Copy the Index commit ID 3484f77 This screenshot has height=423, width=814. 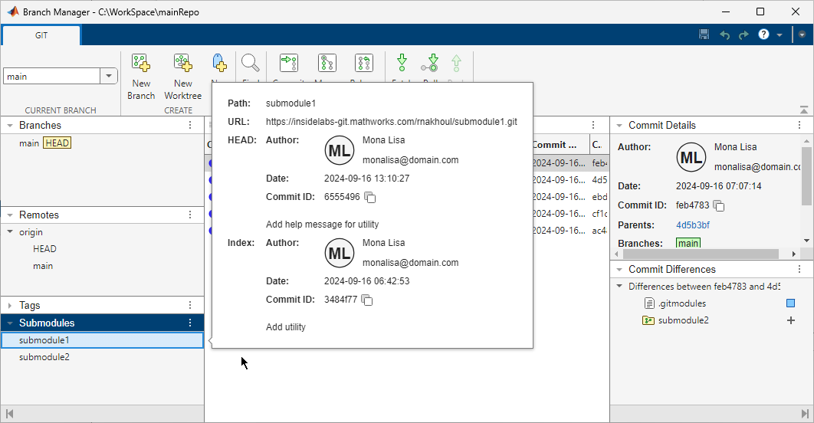[367, 300]
